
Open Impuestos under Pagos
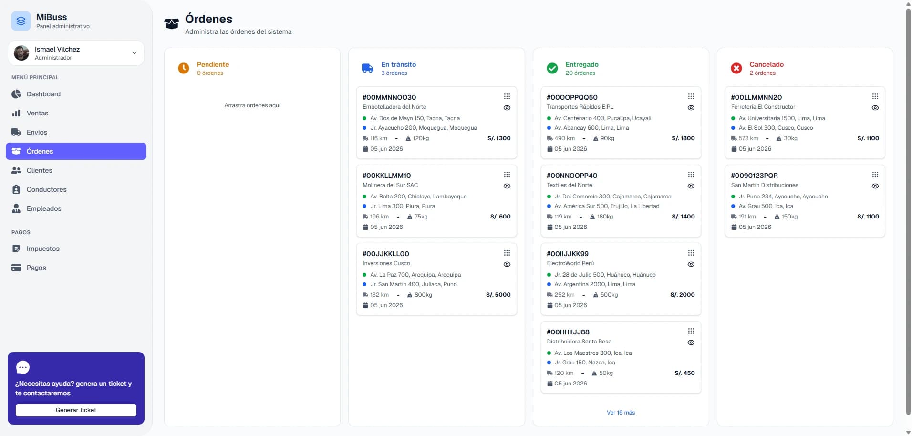[76, 249]
